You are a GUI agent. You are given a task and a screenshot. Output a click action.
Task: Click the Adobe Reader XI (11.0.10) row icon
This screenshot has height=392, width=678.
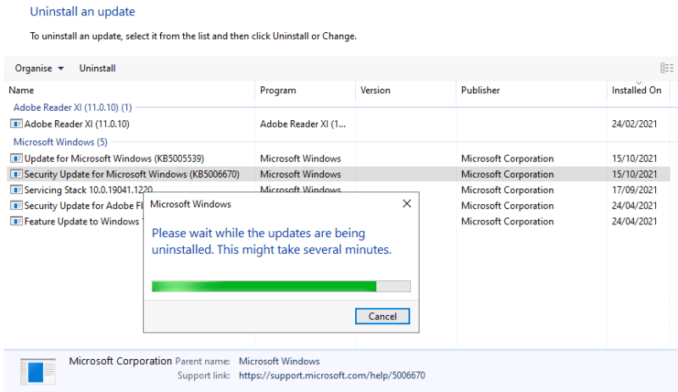pos(16,124)
